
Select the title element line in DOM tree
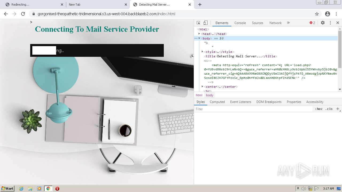click(x=240, y=56)
